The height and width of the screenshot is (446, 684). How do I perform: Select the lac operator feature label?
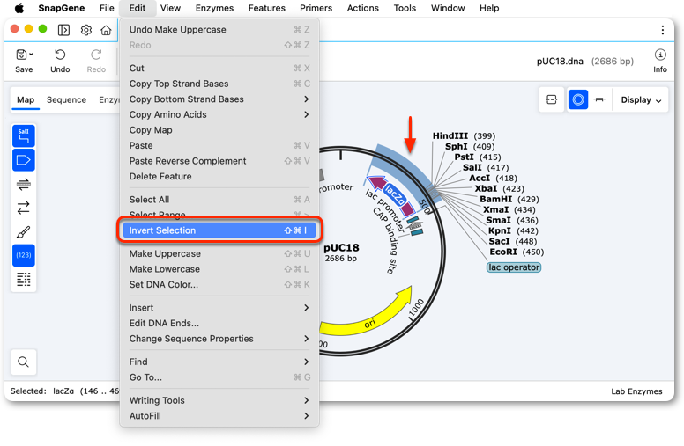(x=514, y=267)
